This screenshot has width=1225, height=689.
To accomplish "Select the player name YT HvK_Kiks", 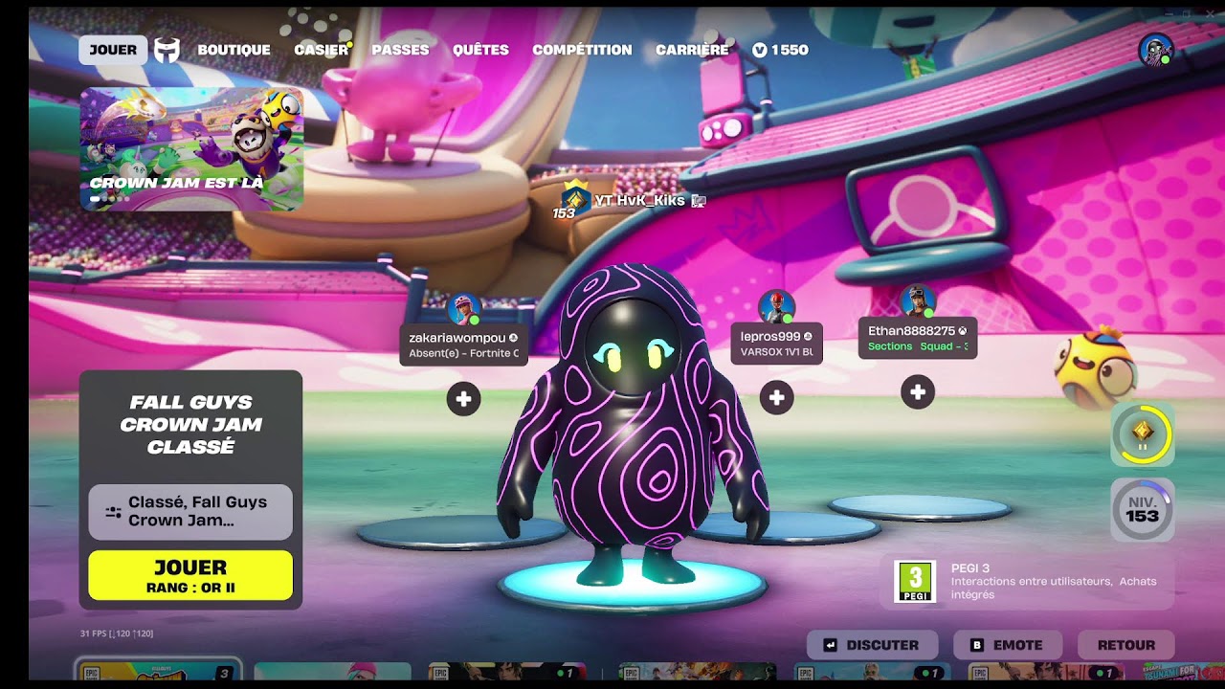I will pyautogui.click(x=640, y=200).
